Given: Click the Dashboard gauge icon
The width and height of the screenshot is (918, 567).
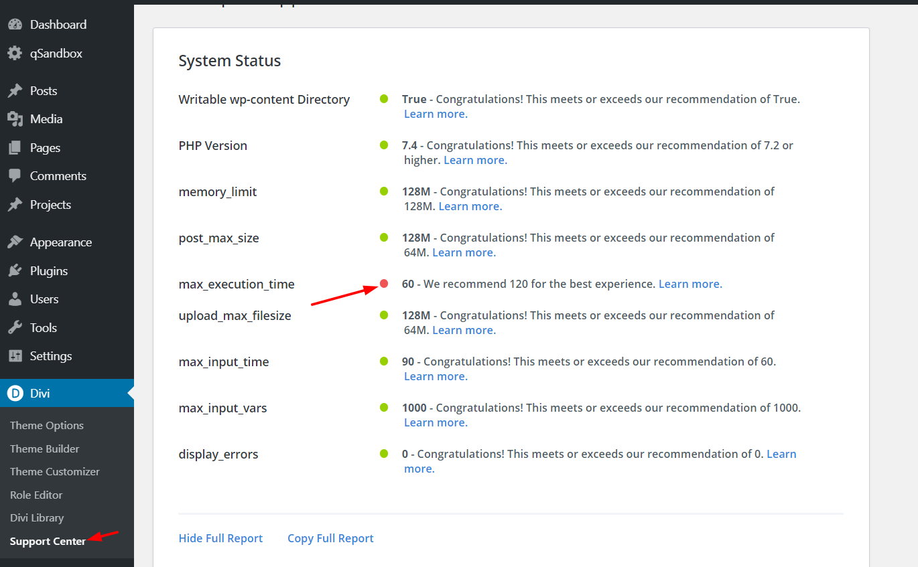Looking at the screenshot, I should (15, 25).
